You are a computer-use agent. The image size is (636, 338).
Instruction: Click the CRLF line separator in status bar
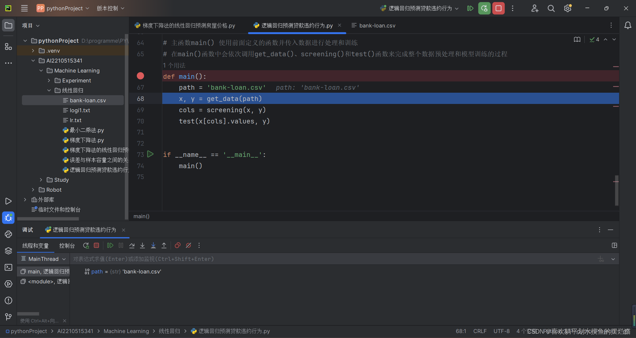pyautogui.click(x=480, y=331)
